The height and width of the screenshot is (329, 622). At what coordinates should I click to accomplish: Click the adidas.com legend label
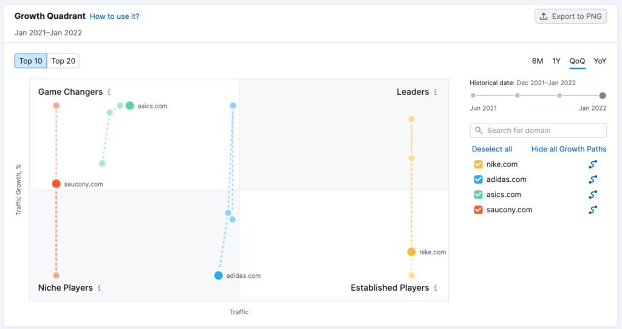tap(506, 179)
